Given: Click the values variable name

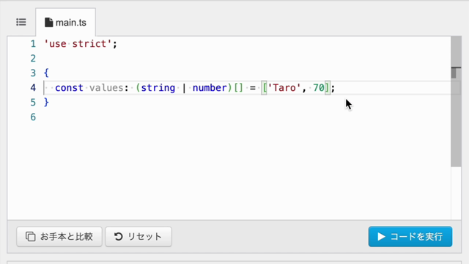Looking at the screenshot, I should [106, 88].
